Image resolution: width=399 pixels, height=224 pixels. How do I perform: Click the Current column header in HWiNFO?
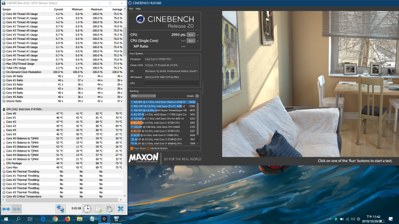coord(59,9)
